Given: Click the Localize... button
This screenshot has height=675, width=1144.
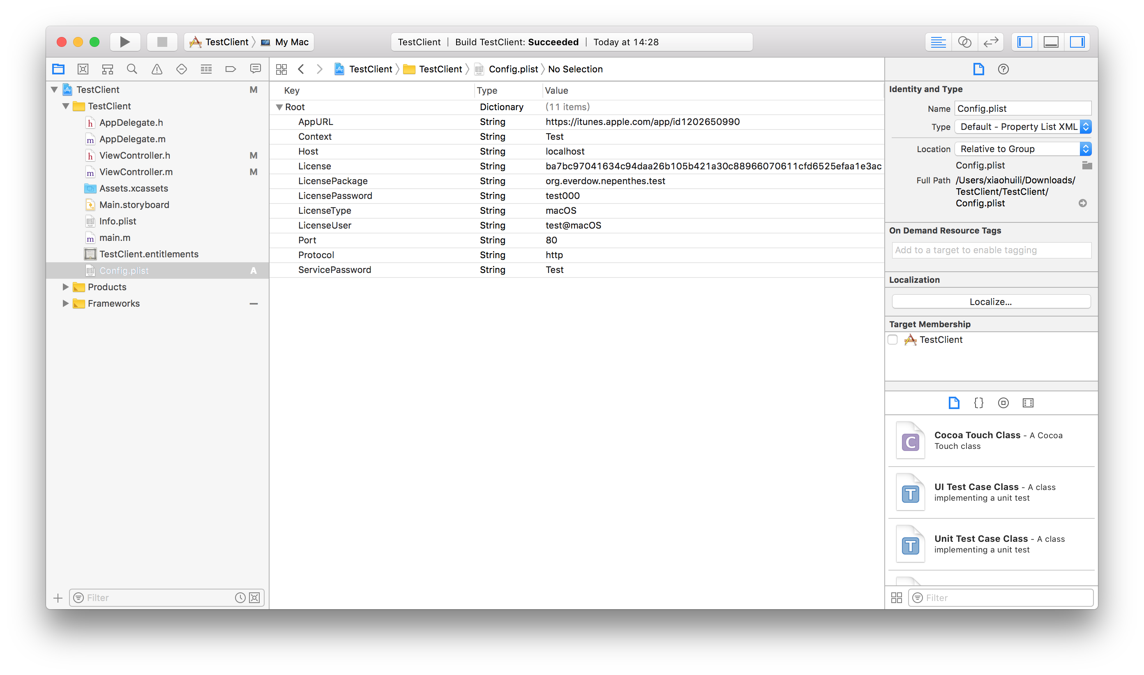Looking at the screenshot, I should pos(991,302).
